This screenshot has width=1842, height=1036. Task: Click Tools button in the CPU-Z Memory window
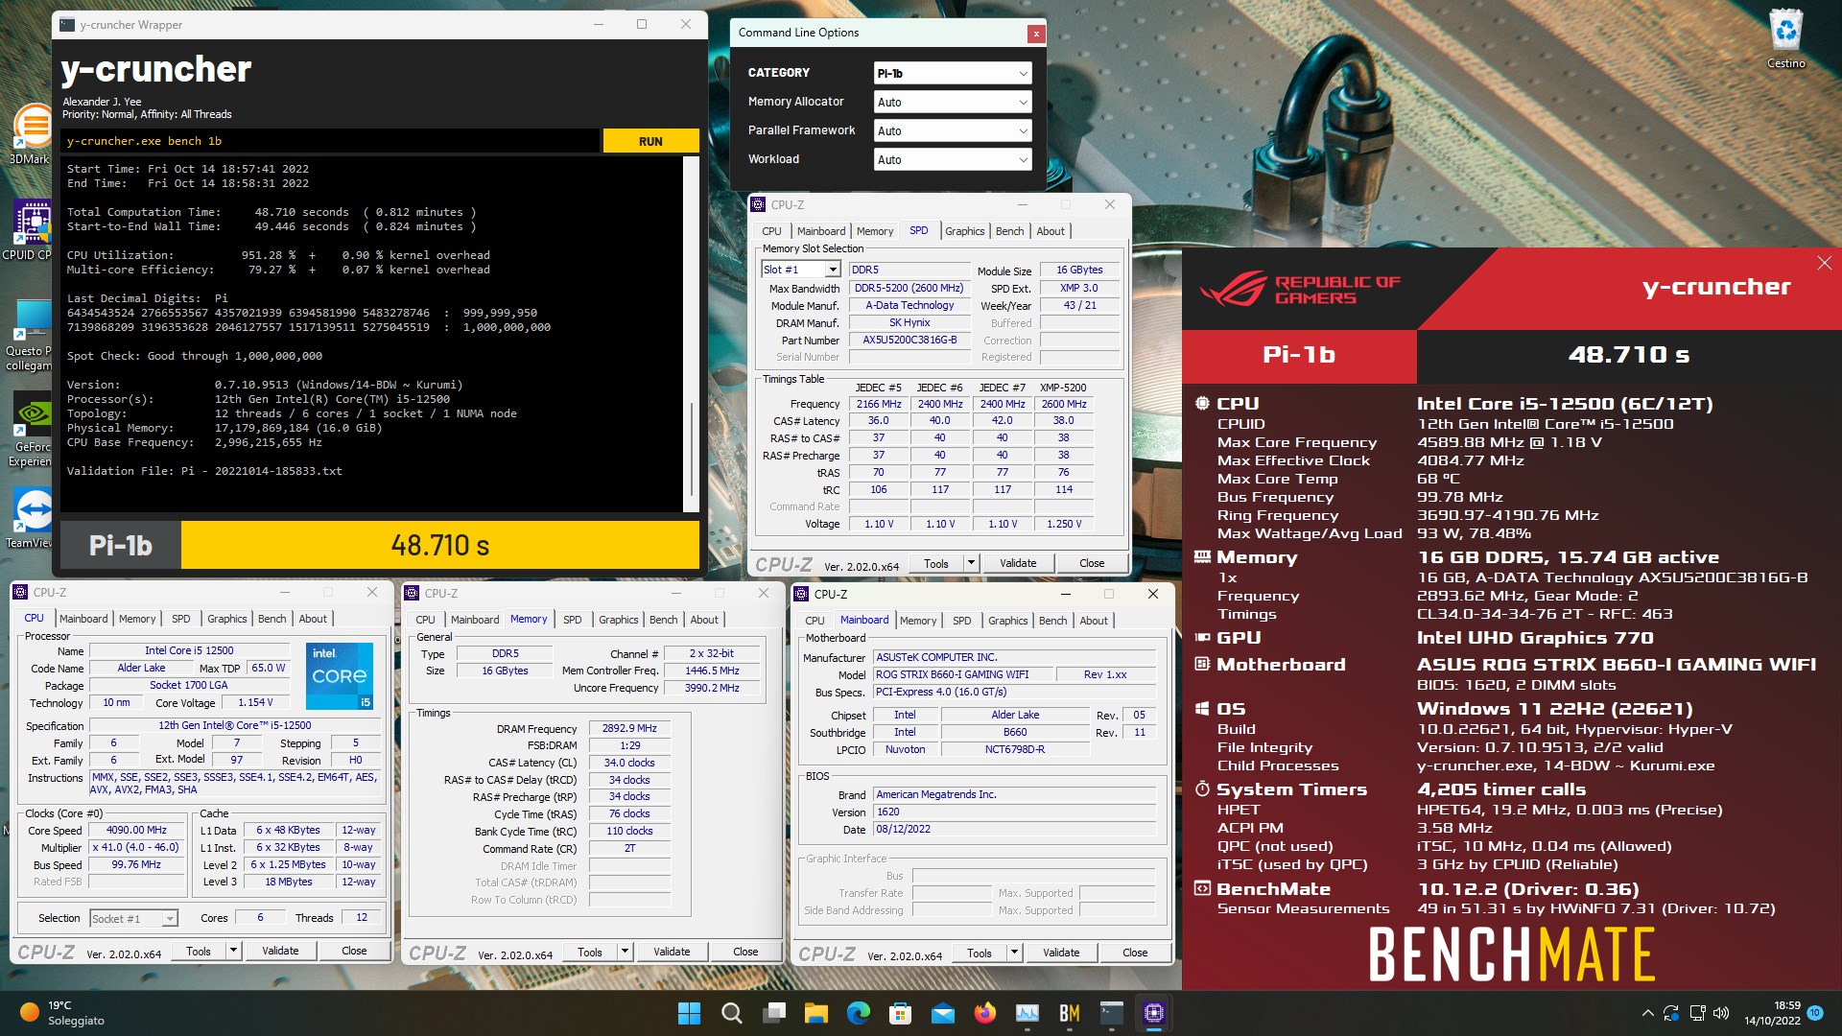coord(590,952)
